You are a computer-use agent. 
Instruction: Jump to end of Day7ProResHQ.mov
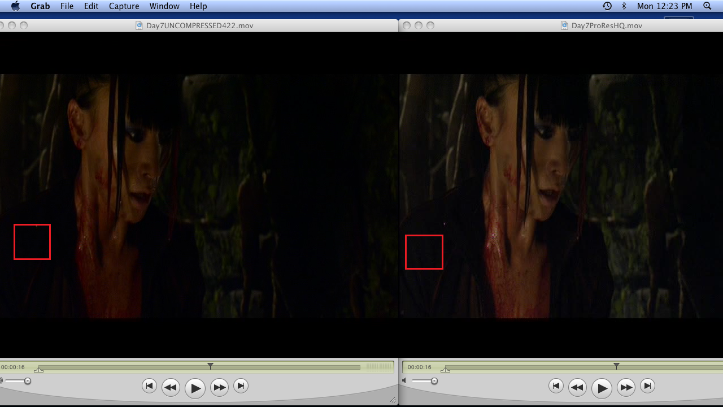[647, 386]
